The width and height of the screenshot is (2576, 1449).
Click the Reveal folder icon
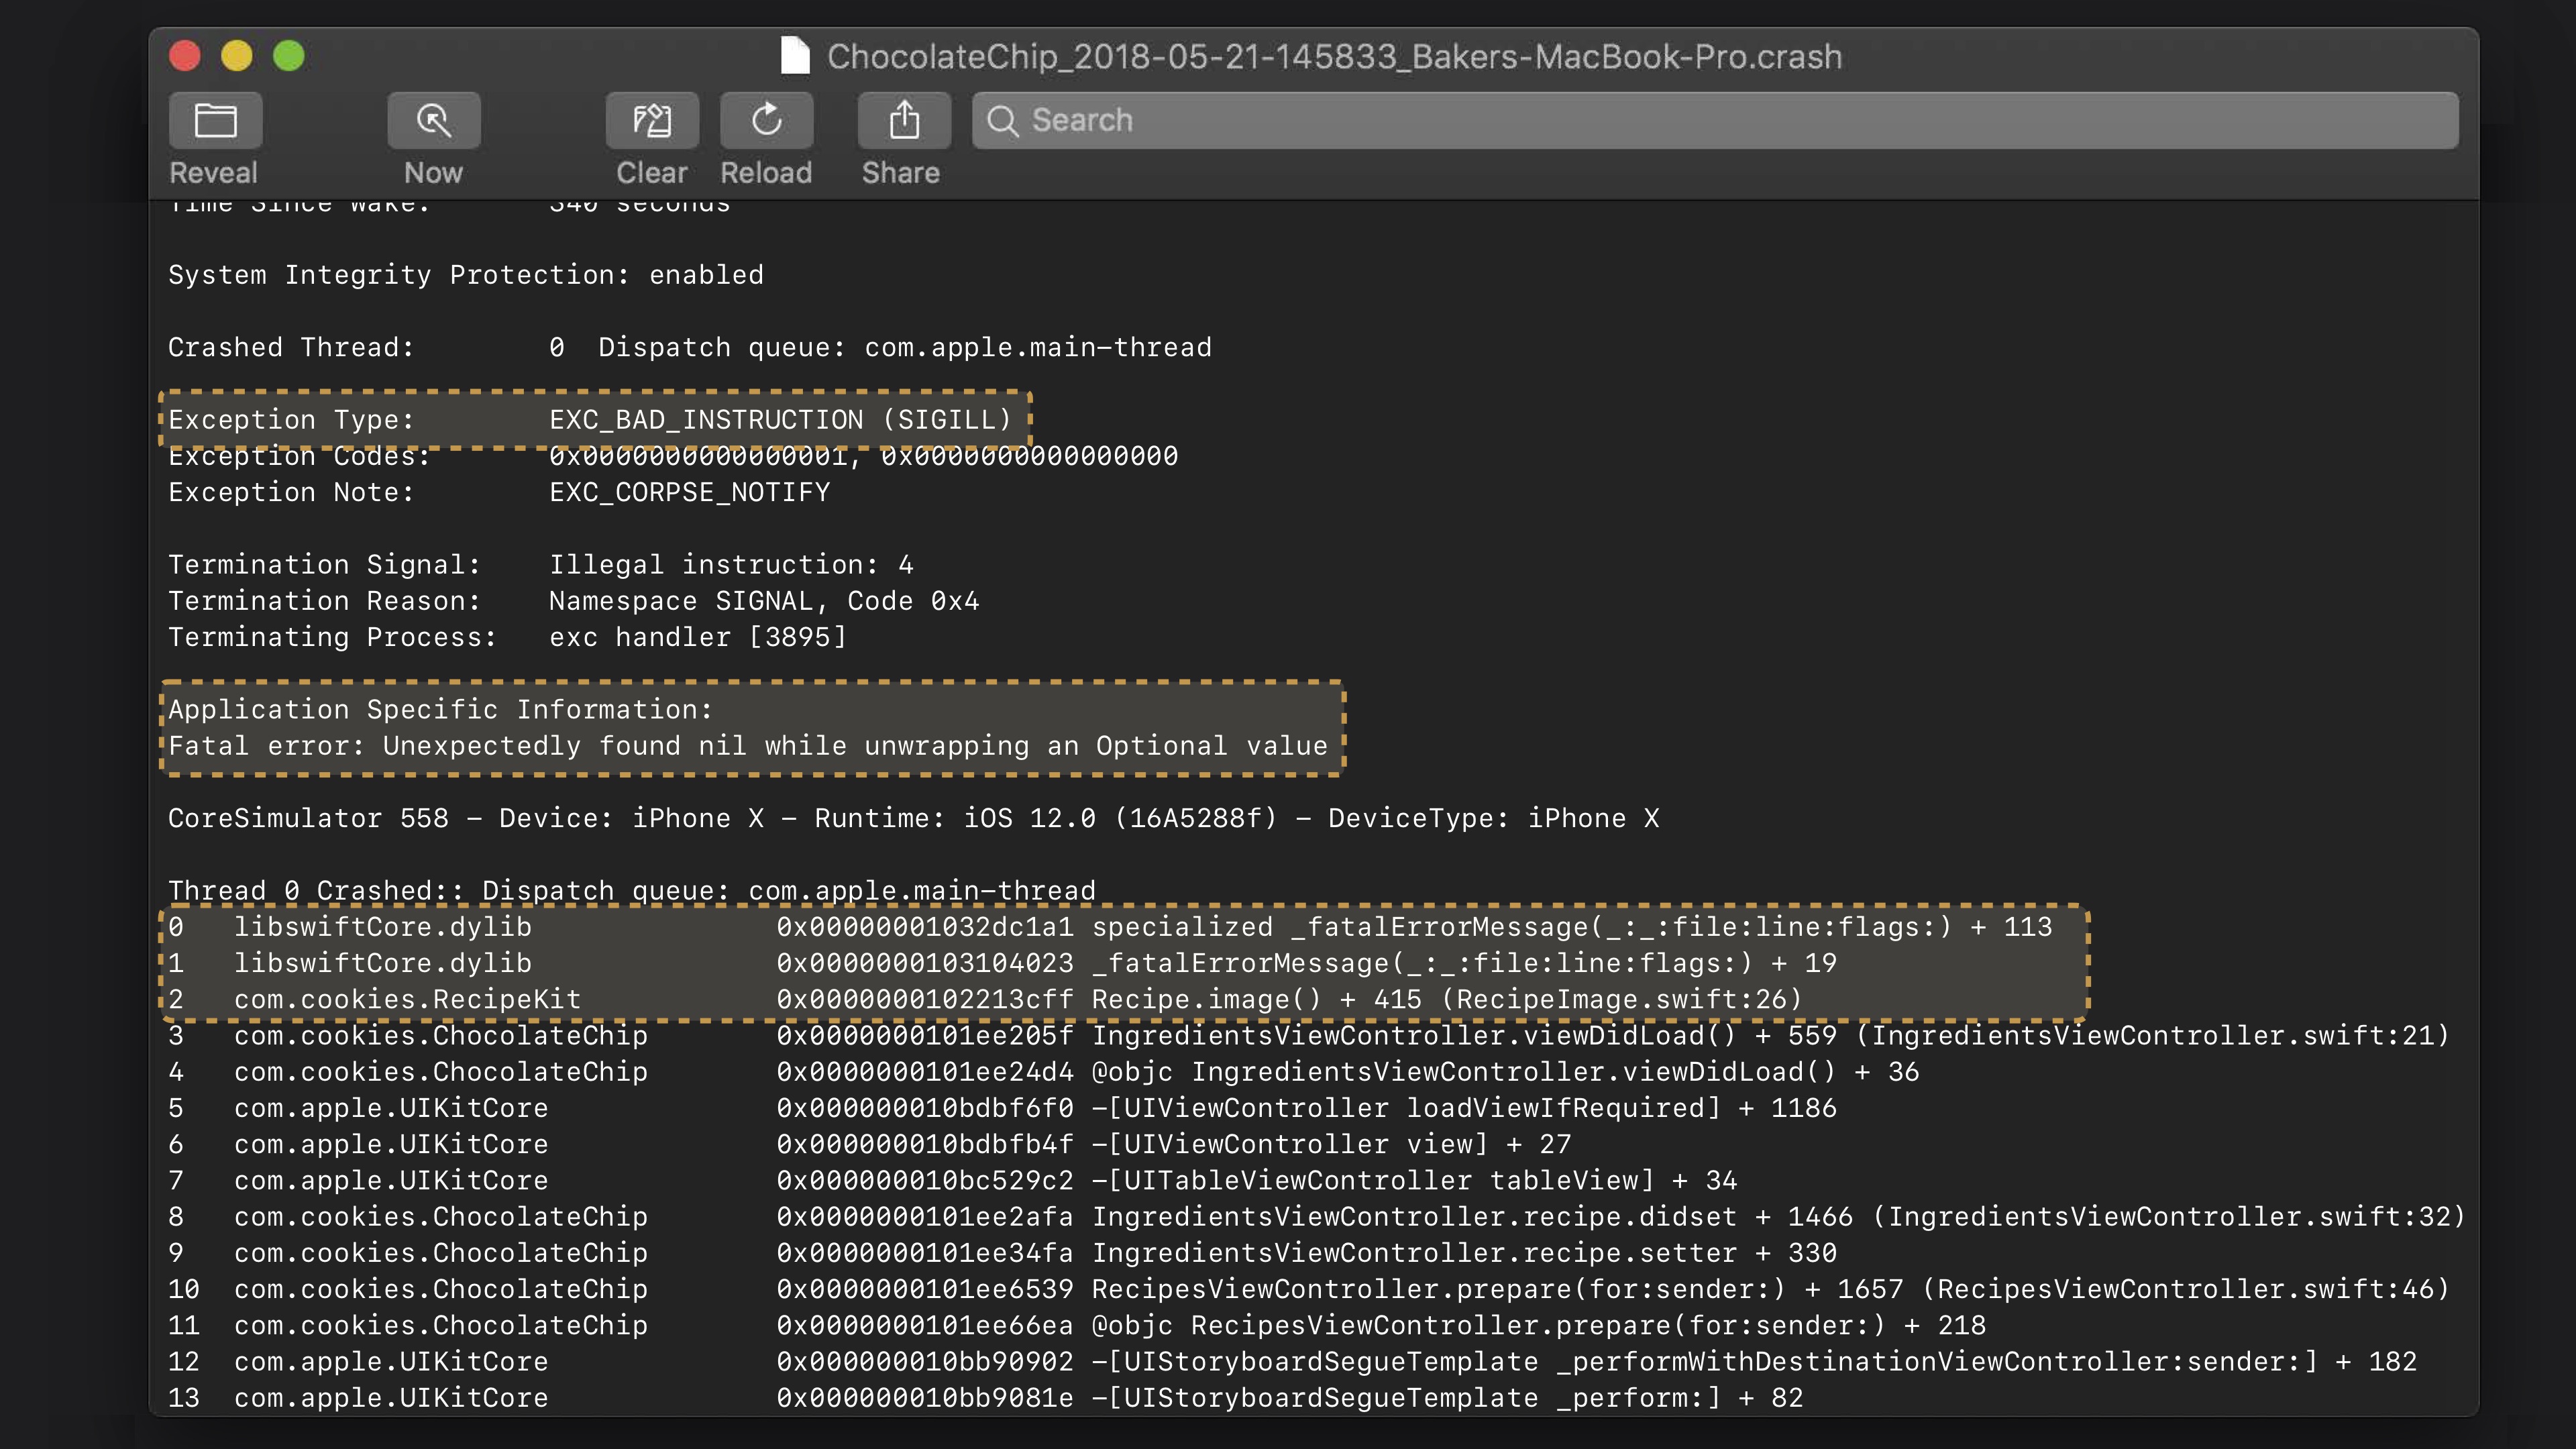pos(215,121)
